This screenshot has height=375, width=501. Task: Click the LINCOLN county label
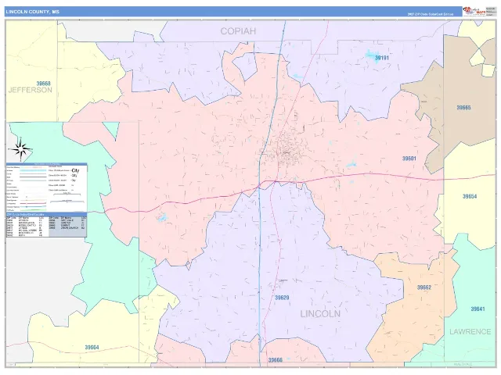(x=320, y=314)
